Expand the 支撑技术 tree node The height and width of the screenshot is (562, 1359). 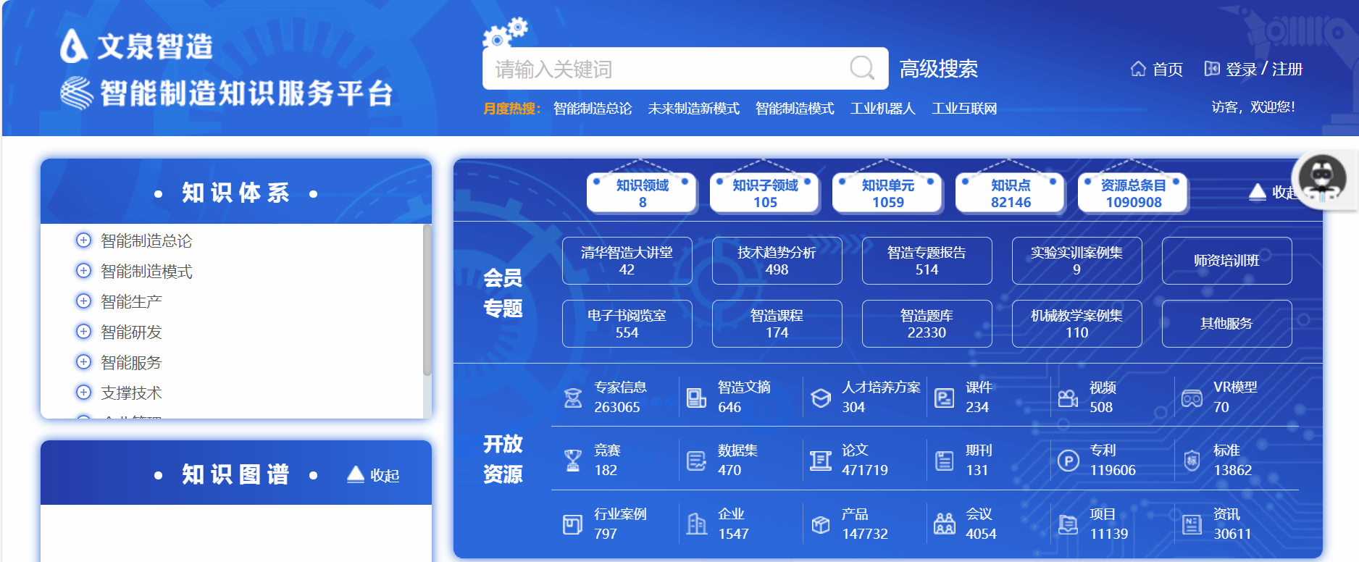(x=84, y=393)
